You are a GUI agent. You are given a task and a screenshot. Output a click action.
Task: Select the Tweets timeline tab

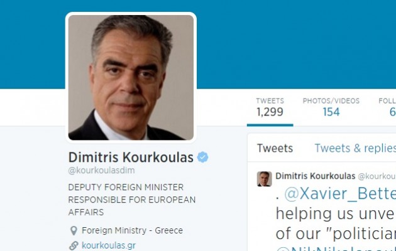[x=275, y=148]
